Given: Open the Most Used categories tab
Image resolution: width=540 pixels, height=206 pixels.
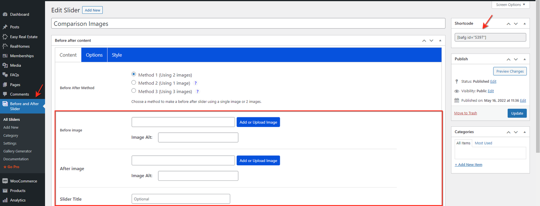Looking at the screenshot, I should tap(483, 143).
